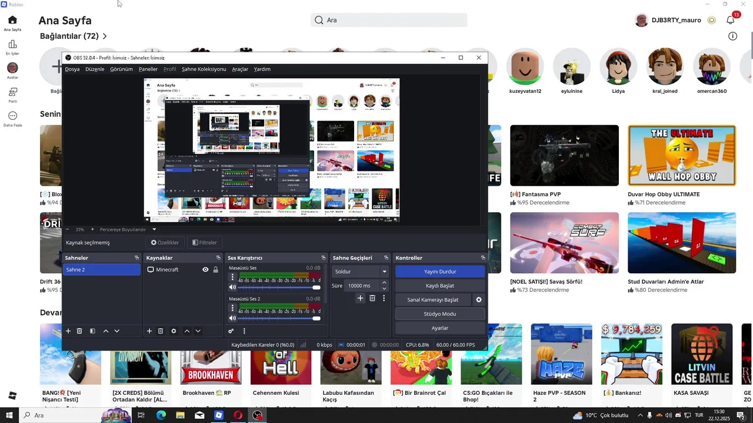This screenshot has height=423, width=753.
Task: Open Paneller menu in OBS
Action: (148, 69)
